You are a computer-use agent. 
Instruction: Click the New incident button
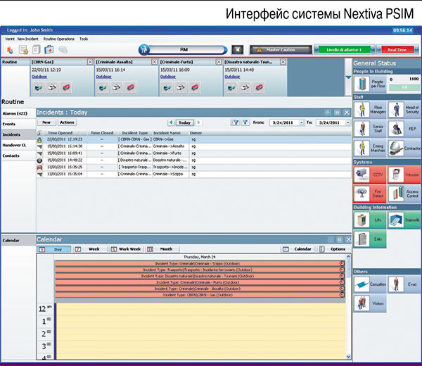pos(46,122)
